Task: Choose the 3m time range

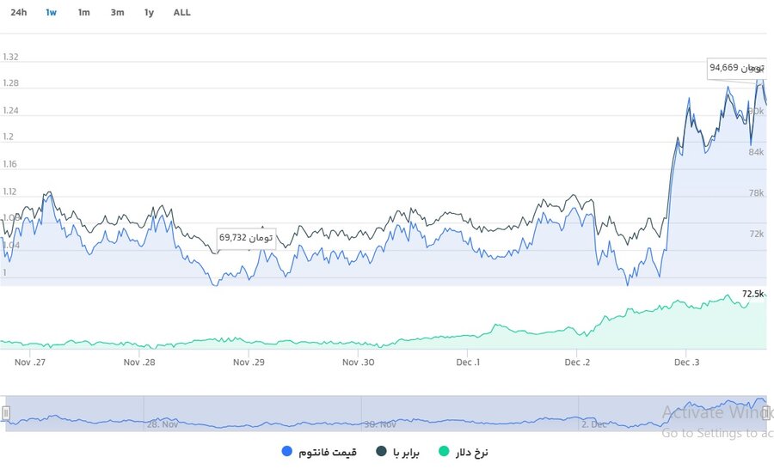Action: 117,13
